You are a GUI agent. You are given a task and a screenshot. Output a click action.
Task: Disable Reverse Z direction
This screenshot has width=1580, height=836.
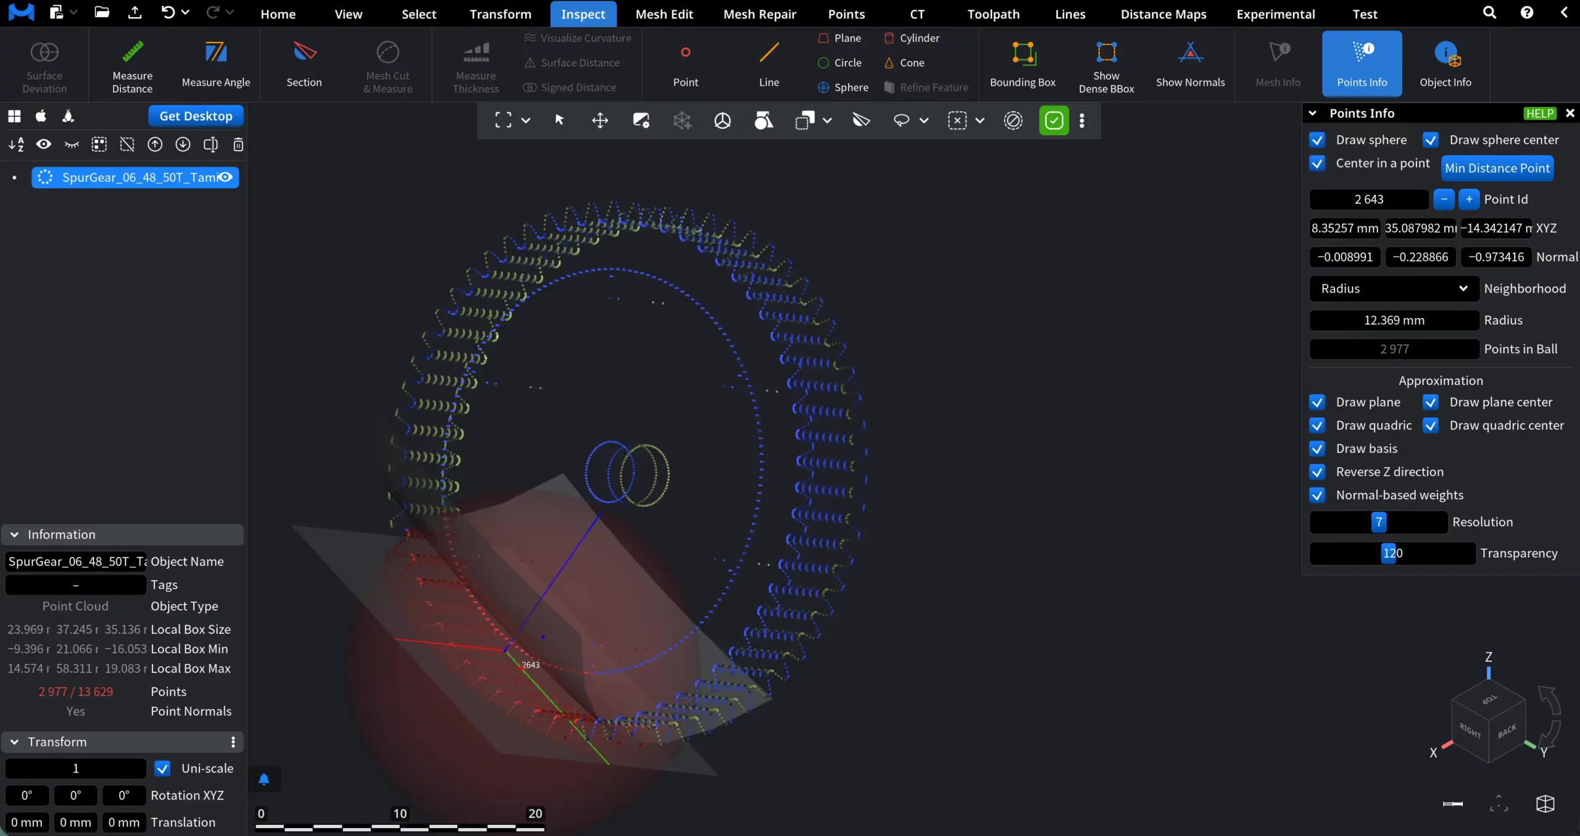tap(1317, 472)
